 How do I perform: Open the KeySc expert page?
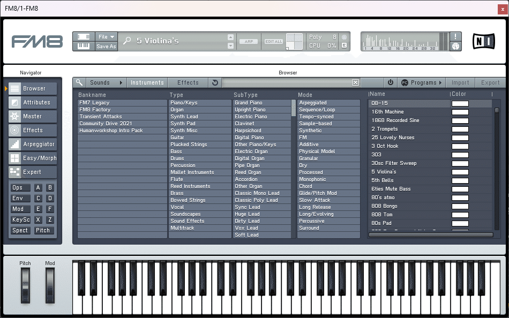tap(20, 219)
